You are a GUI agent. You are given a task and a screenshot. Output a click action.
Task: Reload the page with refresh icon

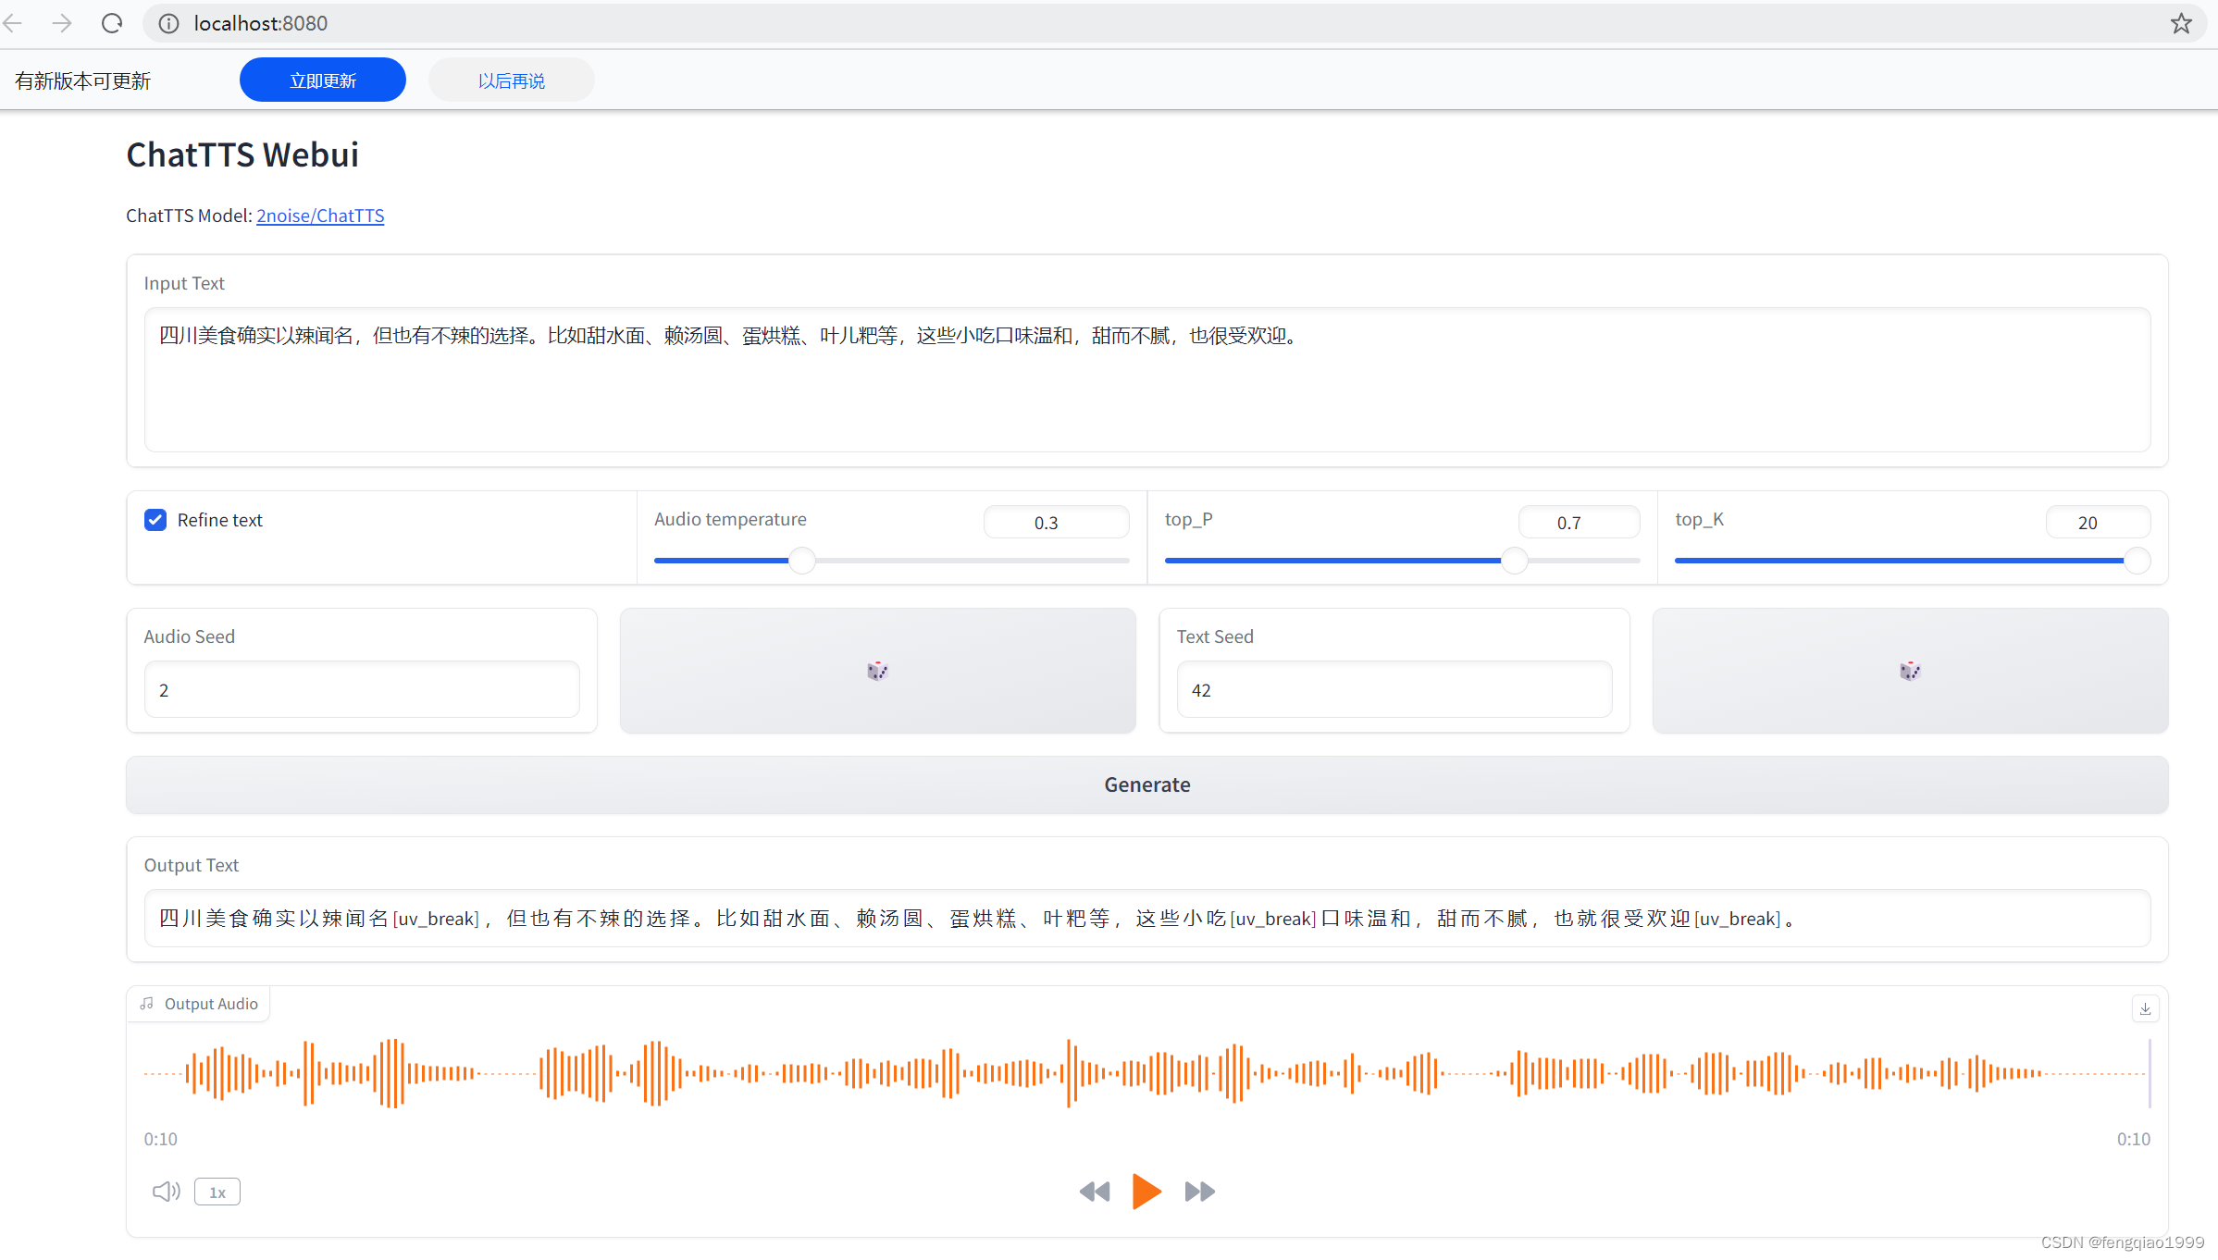[112, 23]
